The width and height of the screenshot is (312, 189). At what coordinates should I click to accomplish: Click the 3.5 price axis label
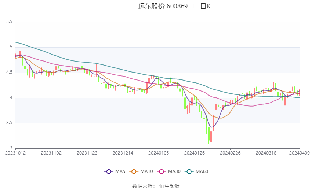click(x=9, y=123)
